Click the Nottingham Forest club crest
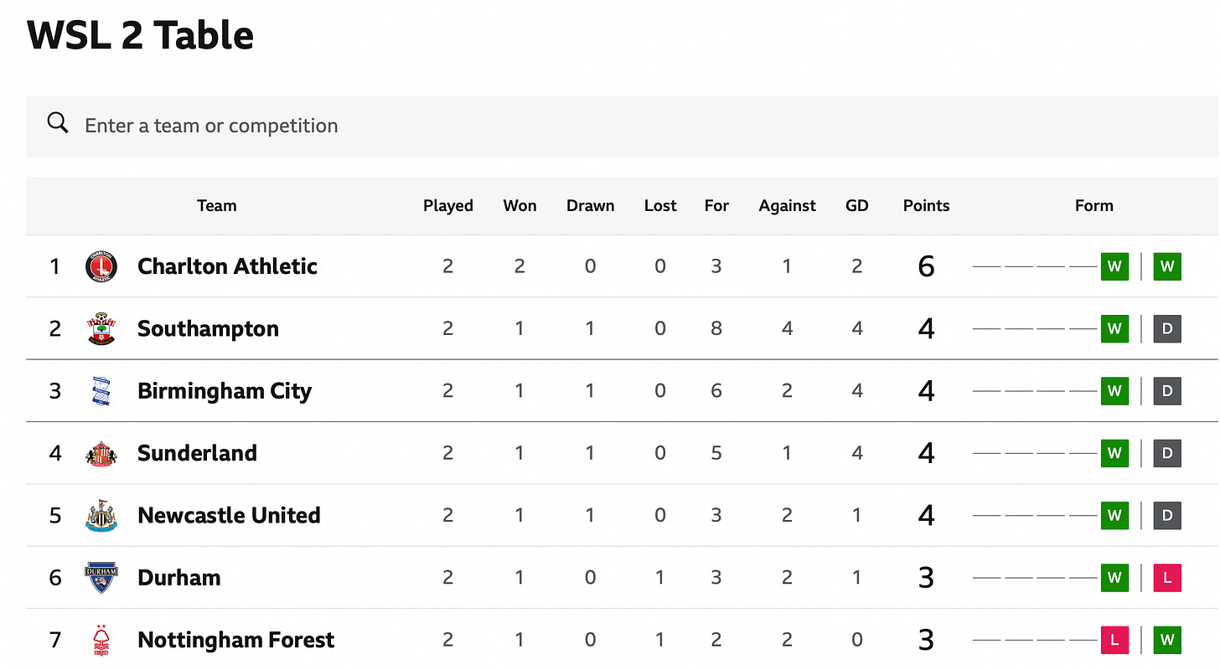Viewport: 1220px width, 670px height. [101, 640]
